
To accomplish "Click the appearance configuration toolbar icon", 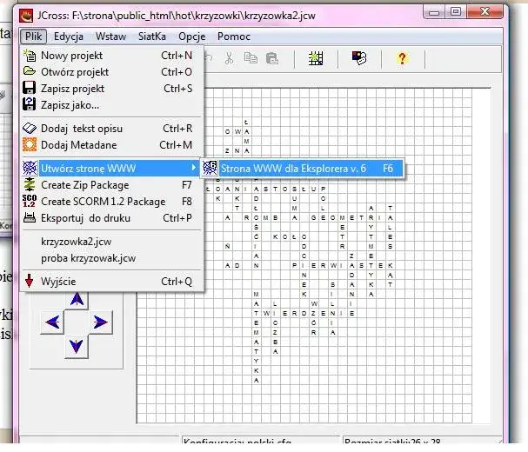I will (359, 58).
